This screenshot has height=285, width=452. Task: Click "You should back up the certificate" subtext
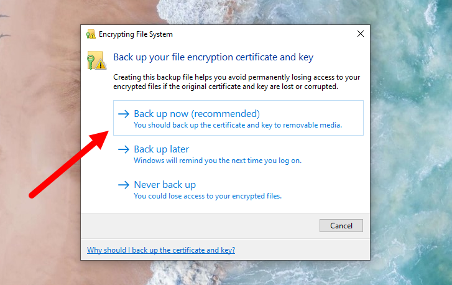tap(238, 125)
